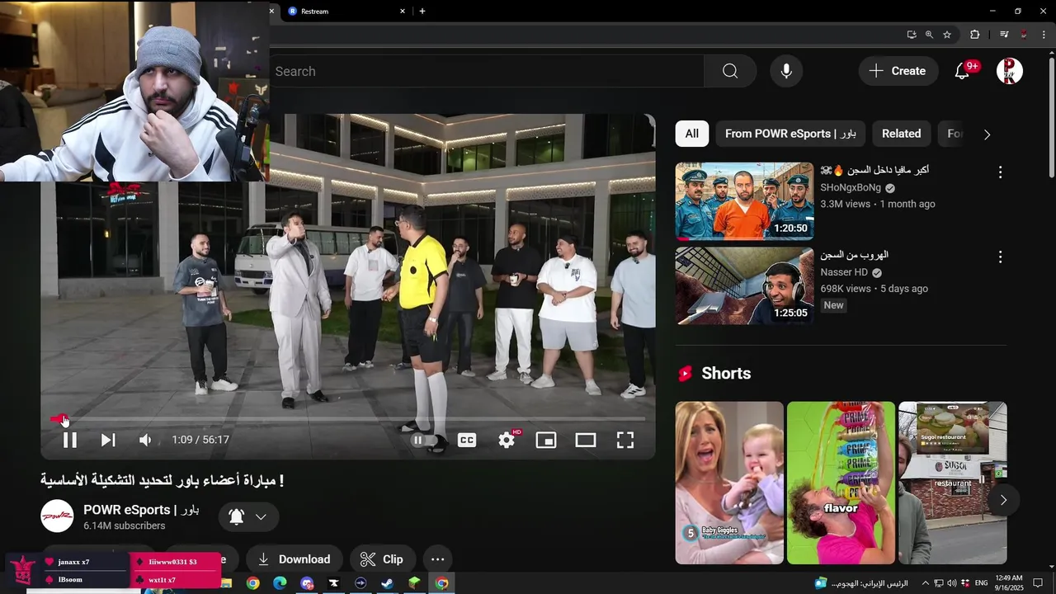Open the zoom magnifier in address bar

[x=929, y=35]
